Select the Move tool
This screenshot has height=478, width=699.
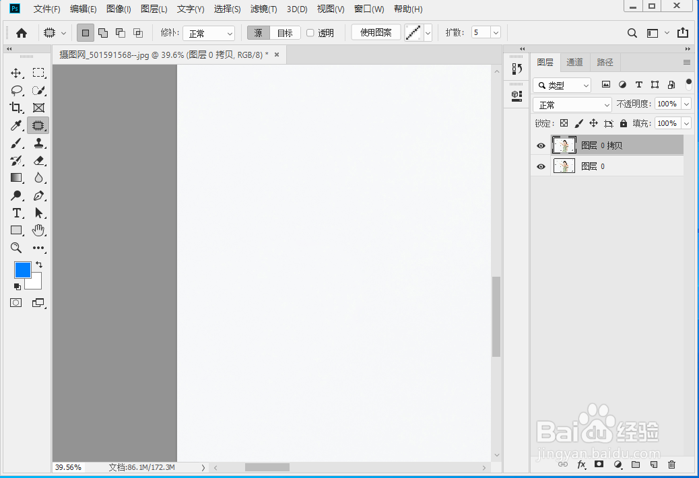[x=16, y=73]
